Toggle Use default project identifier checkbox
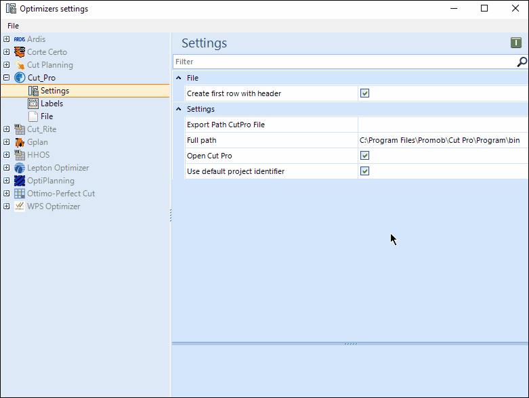This screenshot has width=529, height=398. click(364, 171)
